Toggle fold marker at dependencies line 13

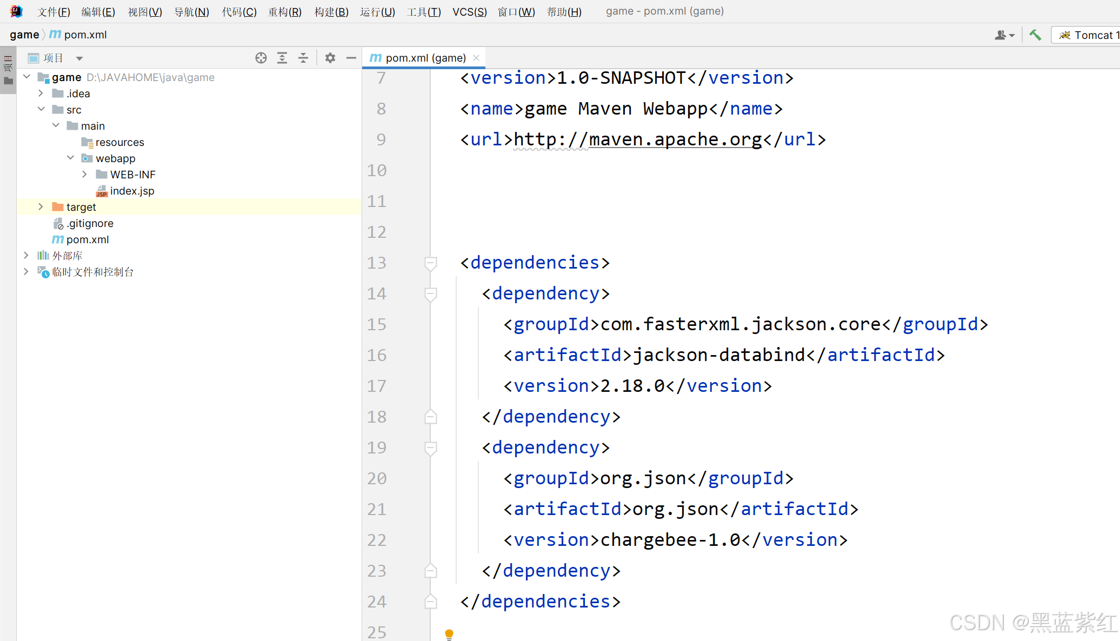coord(431,263)
